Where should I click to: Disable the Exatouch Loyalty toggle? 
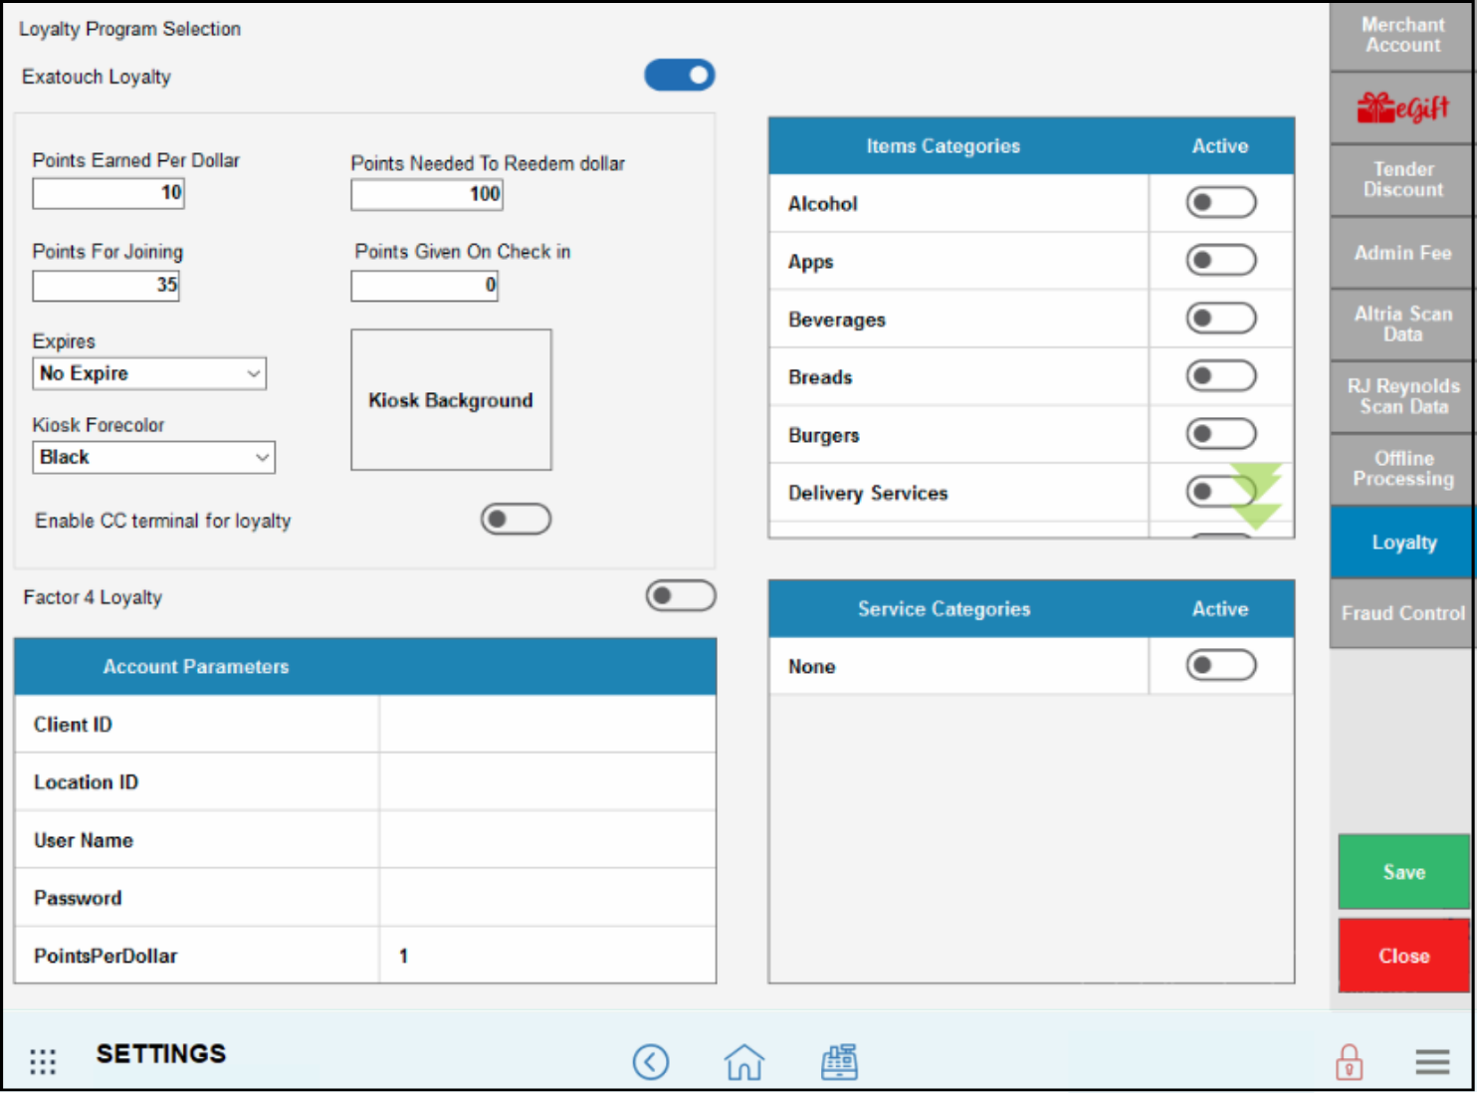pos(680,75)
